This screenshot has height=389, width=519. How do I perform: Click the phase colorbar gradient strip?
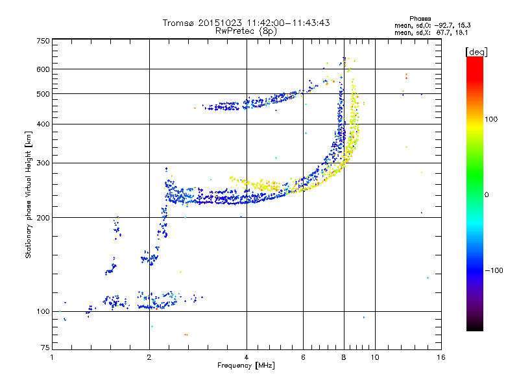pos(475,193)
